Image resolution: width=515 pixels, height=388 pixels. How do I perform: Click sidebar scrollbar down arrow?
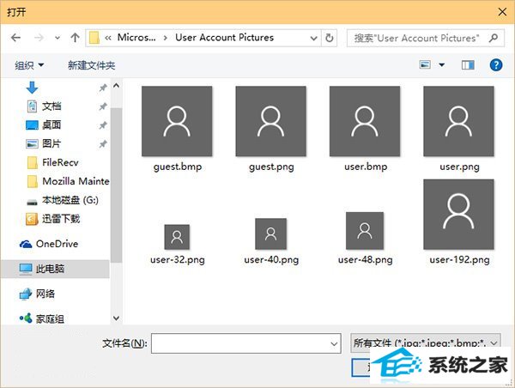pyautogui.click(x=116, y=318)
